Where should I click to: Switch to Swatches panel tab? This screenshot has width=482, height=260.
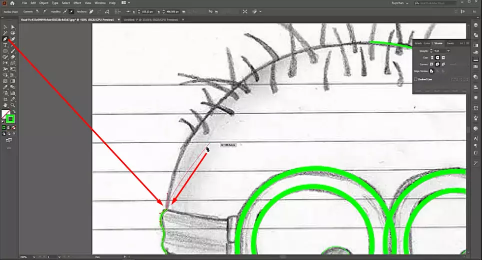pos(450,43)
